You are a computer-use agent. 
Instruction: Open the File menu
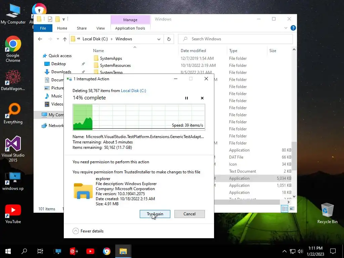point(43,28)
